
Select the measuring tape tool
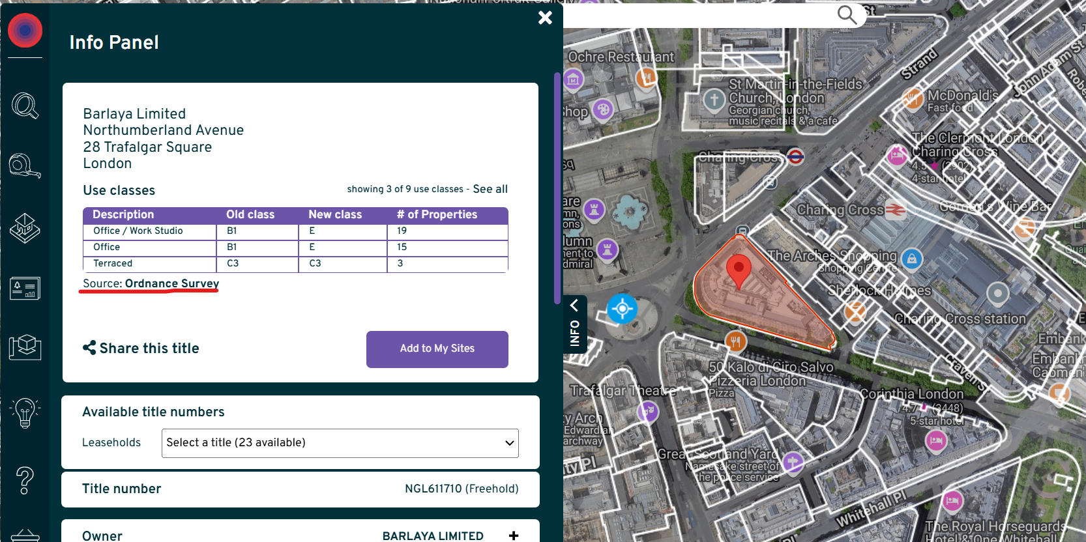[25, 165]
